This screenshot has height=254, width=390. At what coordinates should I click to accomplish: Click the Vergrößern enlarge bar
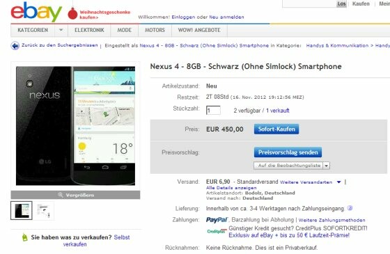point(75,195)
